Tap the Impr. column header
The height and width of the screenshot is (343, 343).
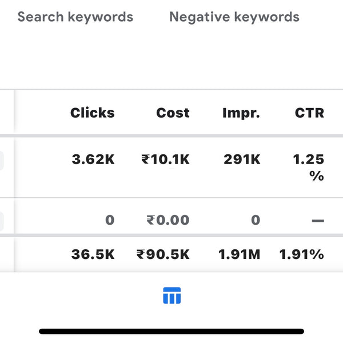point(241,113)
